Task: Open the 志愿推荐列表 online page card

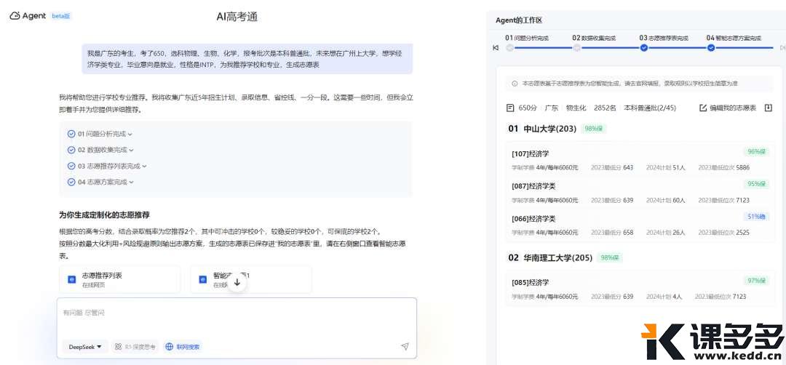Action: [120, 279]
